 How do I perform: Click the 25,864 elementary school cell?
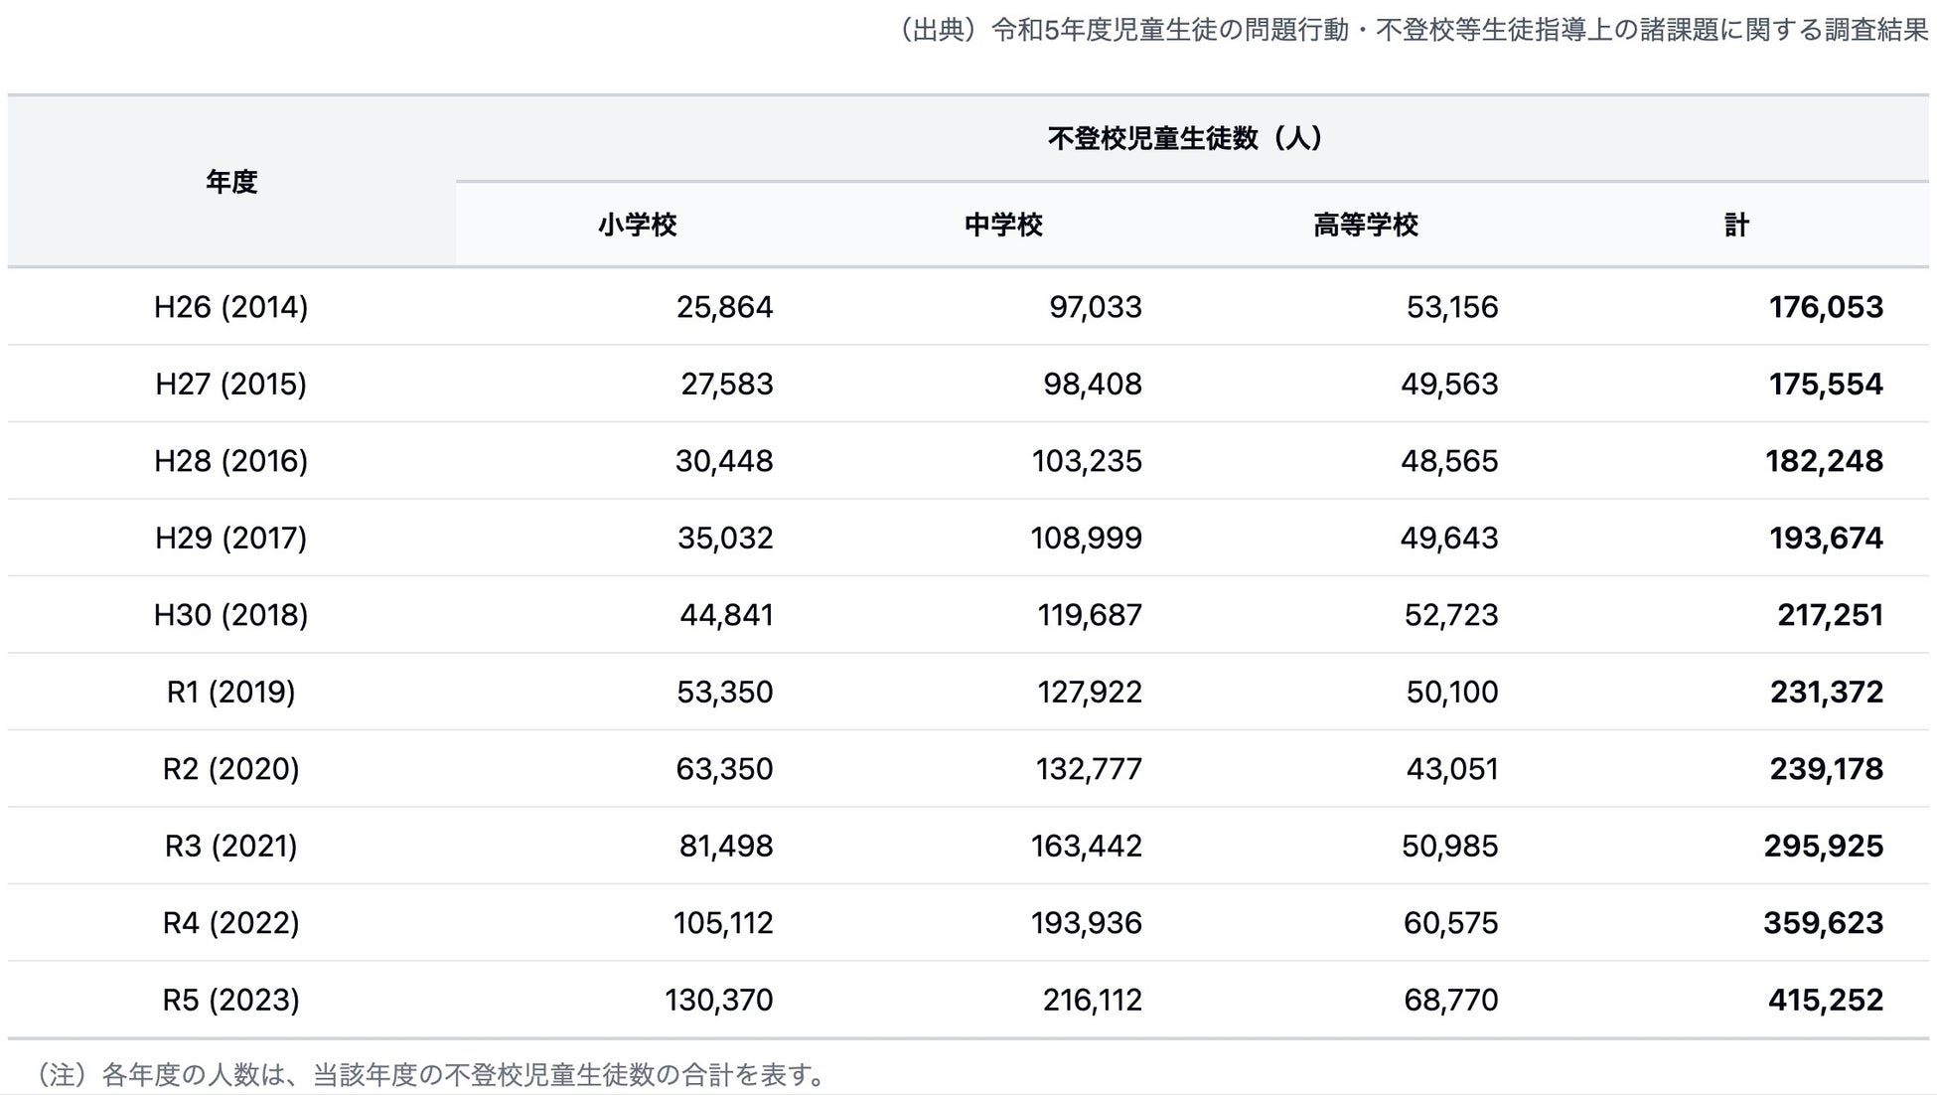pos(724,307)
